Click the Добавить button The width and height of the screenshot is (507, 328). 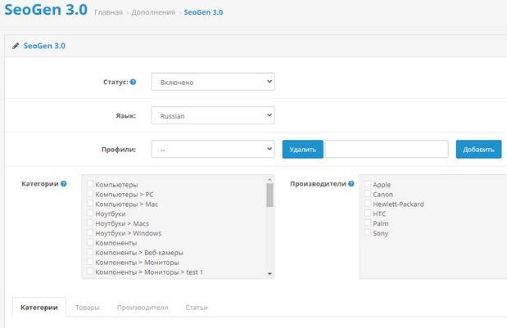[x=478, y=150]
